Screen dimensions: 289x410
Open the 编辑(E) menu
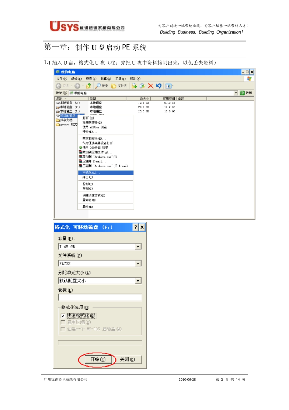76,79
